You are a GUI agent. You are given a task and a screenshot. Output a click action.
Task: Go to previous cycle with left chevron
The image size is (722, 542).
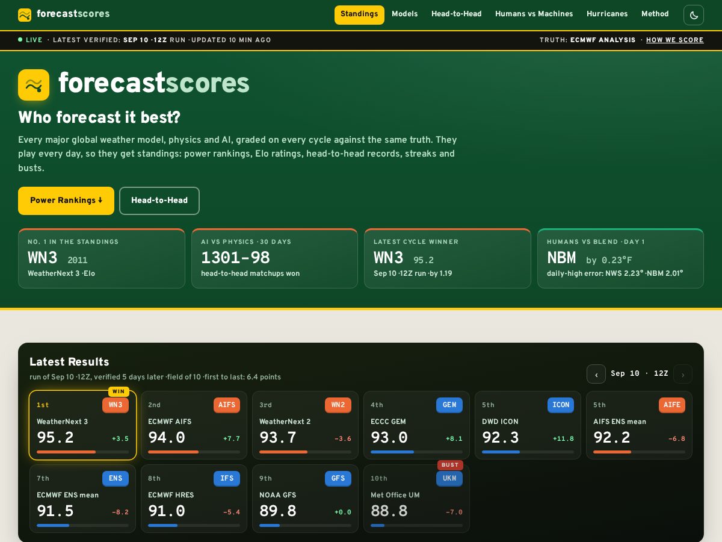click(596, 374)
